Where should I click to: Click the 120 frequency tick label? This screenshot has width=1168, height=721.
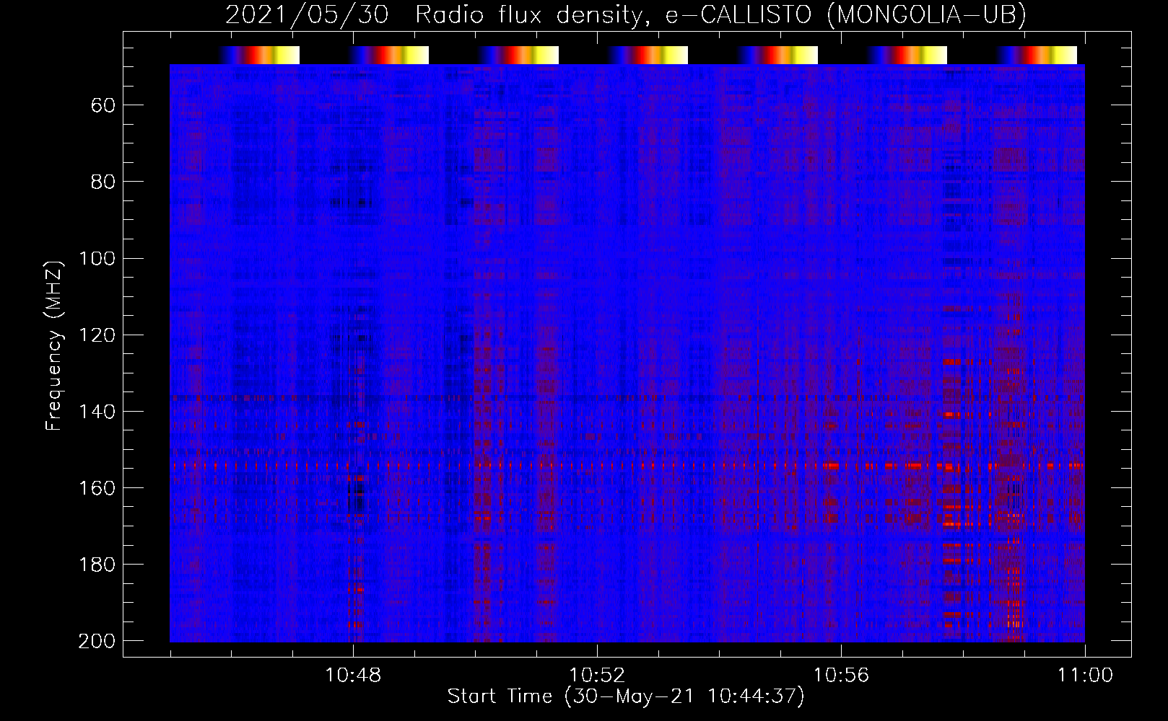point(97,335)
